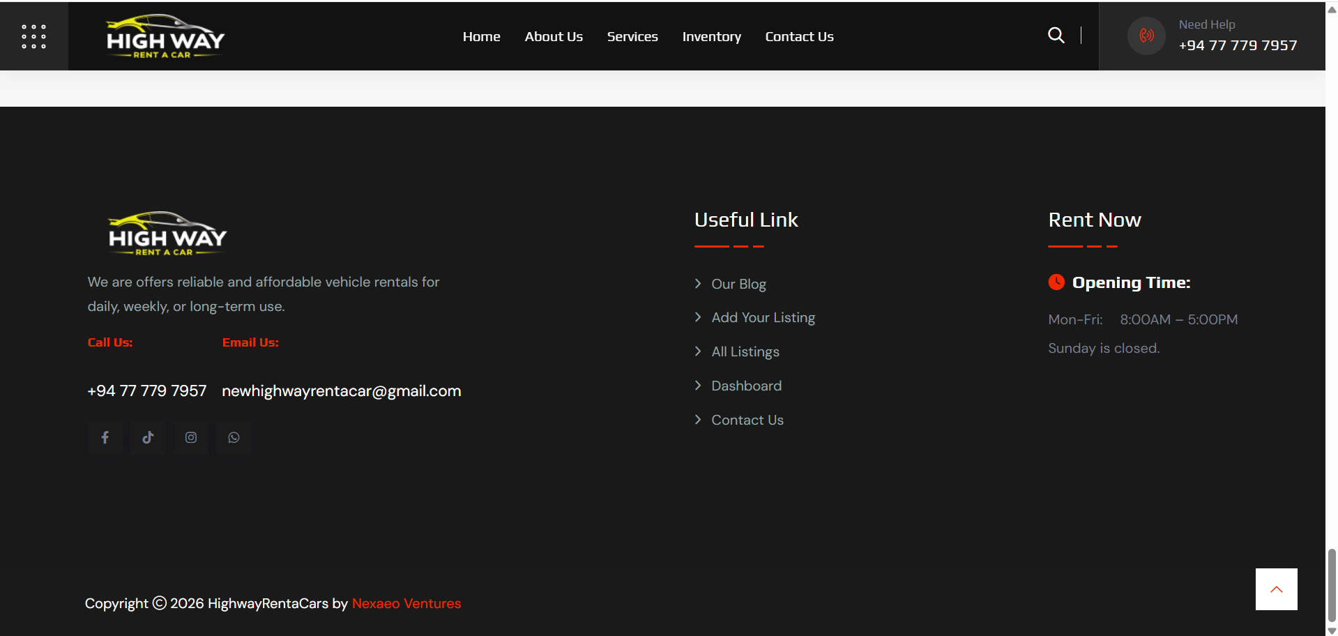This screenshot has width=1338, height=636.
Task: Select Services in the navigation menu
Action: (x=632, y=36)
